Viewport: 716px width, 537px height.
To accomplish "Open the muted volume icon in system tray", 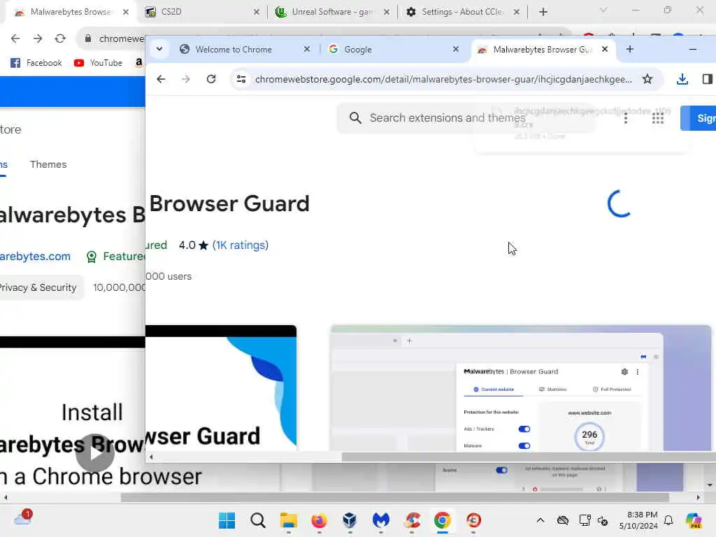I will 603,520.
